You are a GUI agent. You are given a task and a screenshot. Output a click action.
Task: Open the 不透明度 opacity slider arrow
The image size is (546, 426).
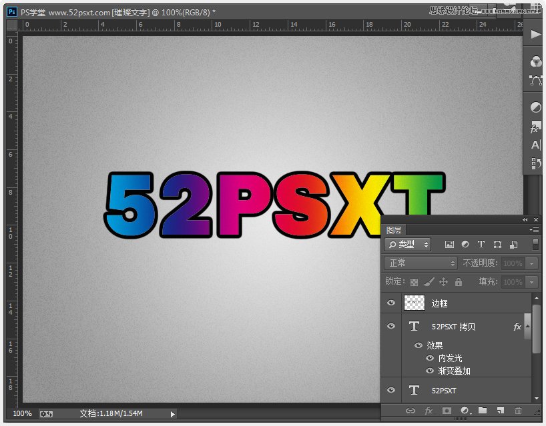(532, 263)
